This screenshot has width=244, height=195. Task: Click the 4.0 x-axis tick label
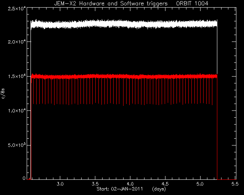[130, 184]
